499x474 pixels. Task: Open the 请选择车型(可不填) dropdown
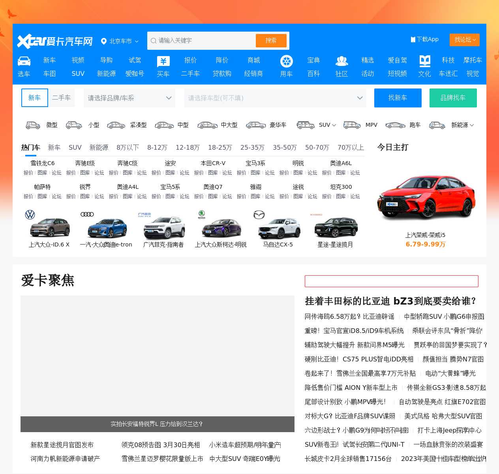(275, 98)
